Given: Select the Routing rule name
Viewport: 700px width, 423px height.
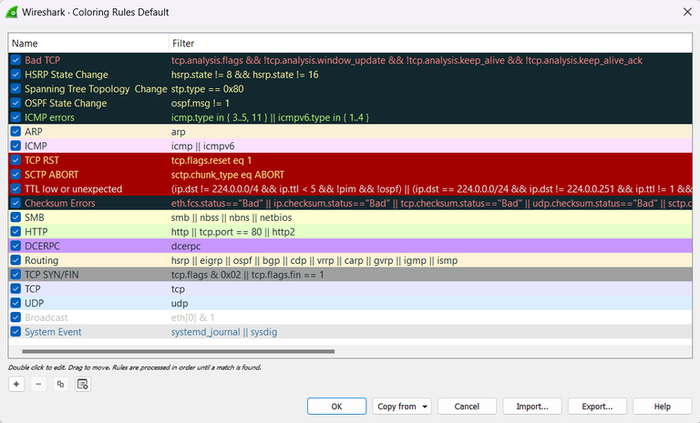Looking at the screenshot, I should click(x=42, y=260).
